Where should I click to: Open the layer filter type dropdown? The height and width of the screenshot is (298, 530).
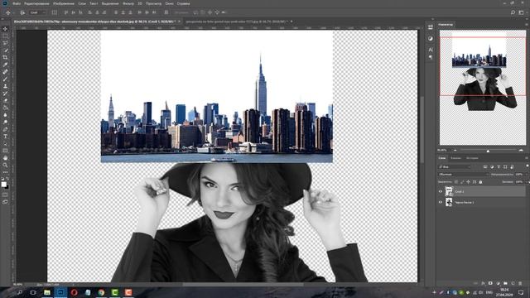click(x=455, y=167)
